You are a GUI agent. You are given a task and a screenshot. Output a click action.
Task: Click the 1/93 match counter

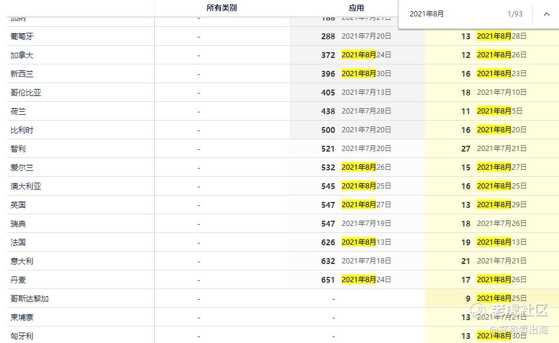pos(514,14)
